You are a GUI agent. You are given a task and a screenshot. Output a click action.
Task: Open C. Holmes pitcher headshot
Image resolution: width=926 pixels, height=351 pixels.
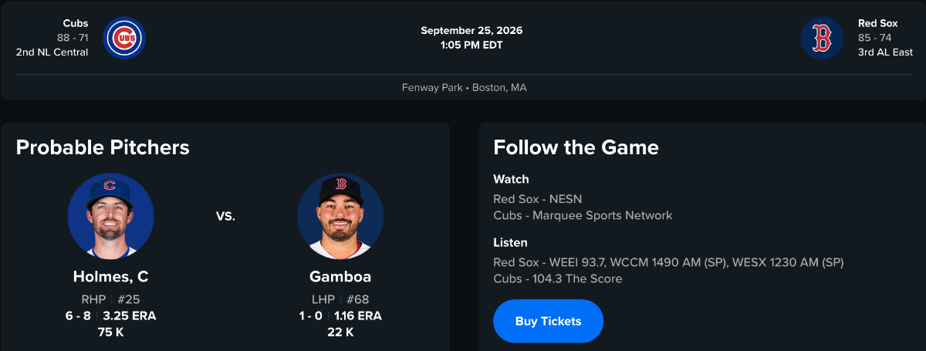click(110, 216)
